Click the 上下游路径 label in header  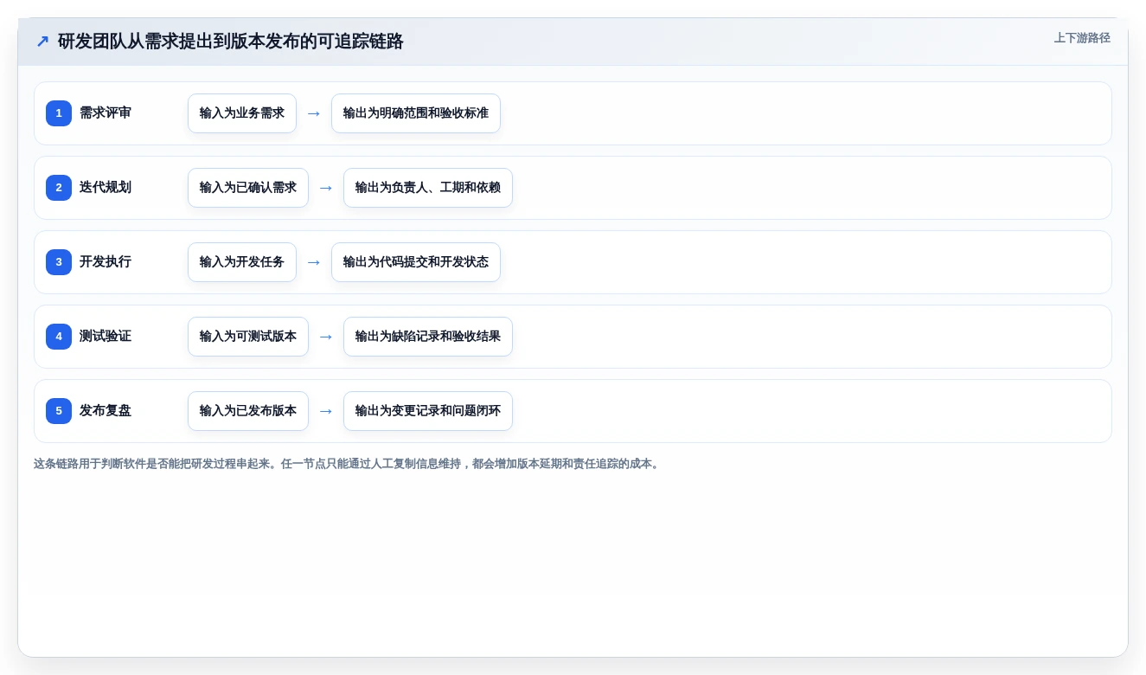1082,38
